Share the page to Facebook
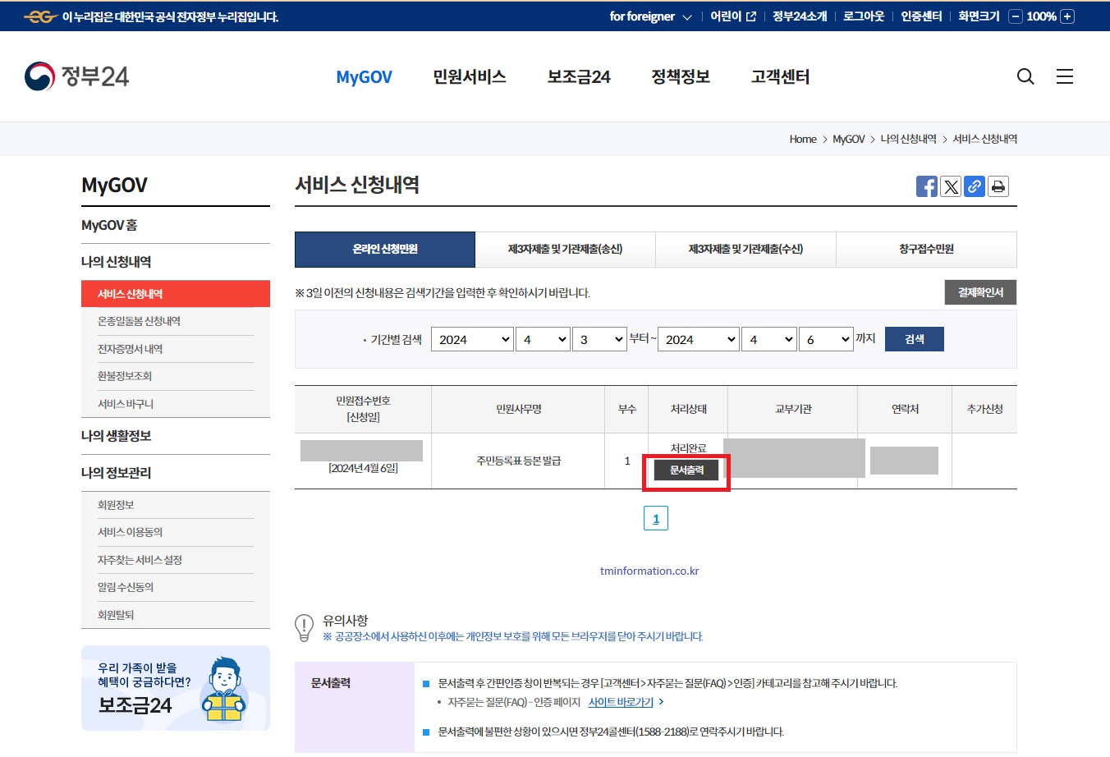1110x757 pixels. pos(926,186)
